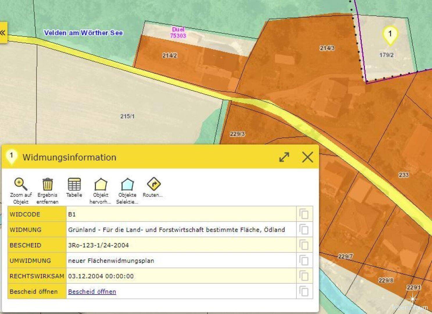432x314 pixels.
Task: Copy the WIDMUNG row value
Action: click(x=304, y=230)
